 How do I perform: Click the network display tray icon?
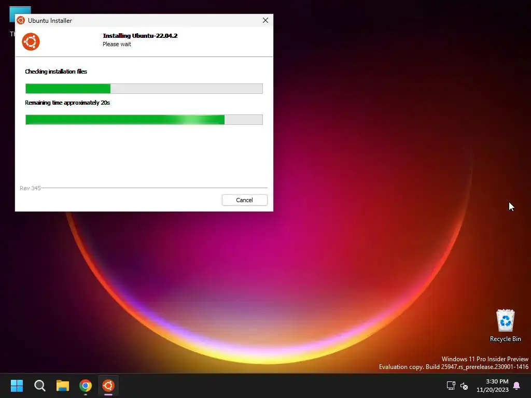tap(451, 386)
